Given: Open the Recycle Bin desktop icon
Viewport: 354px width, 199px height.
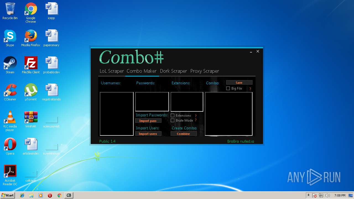Looking at the screenshot, I should click(10, 11).
